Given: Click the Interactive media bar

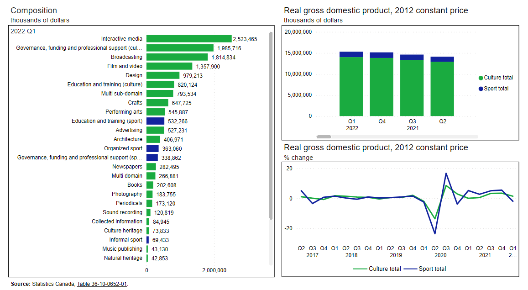Looking at the screenshot, I should point(189,39).
